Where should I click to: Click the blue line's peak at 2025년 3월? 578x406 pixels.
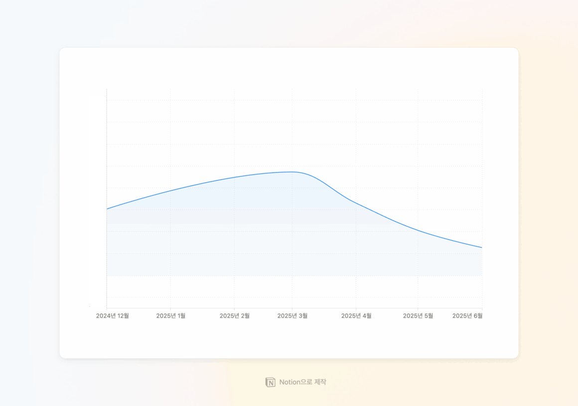292,172
